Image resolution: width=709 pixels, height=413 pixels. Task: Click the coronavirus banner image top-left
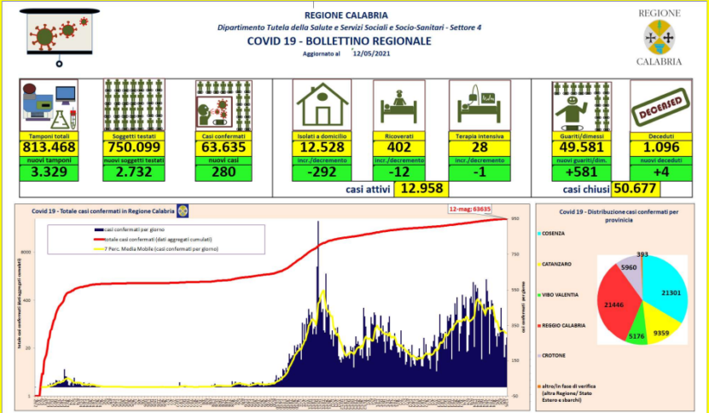55,35
